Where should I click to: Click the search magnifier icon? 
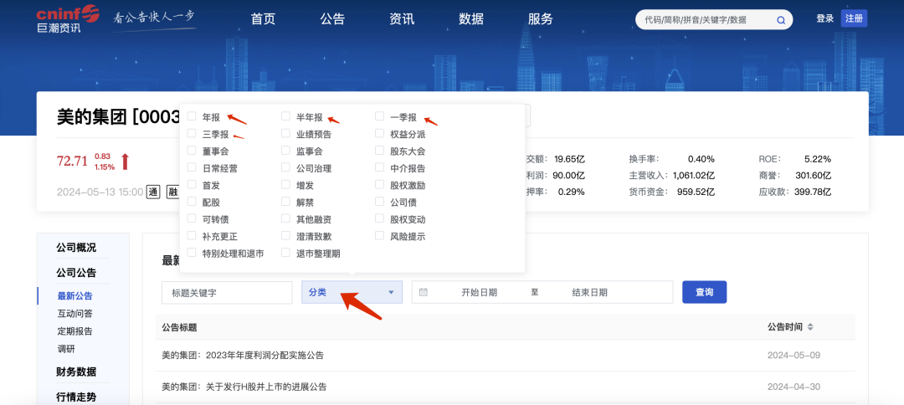pos(781,20)
